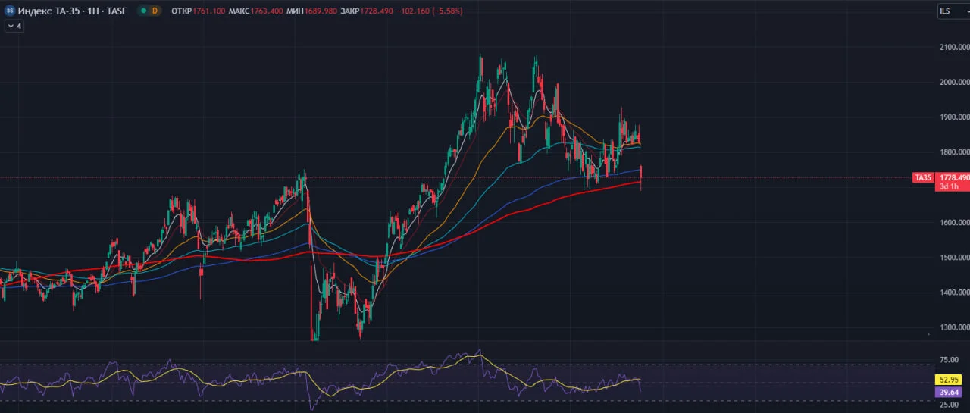Click the 1600.000 price scale label
The width and height of the screenshot is (970, 413).
954,223
